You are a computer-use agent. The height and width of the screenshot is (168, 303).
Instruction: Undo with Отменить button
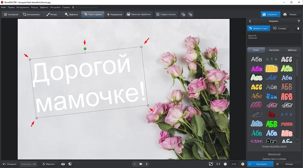(10, 164)
